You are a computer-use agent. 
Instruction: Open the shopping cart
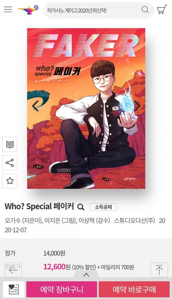(x=162, y=9)
